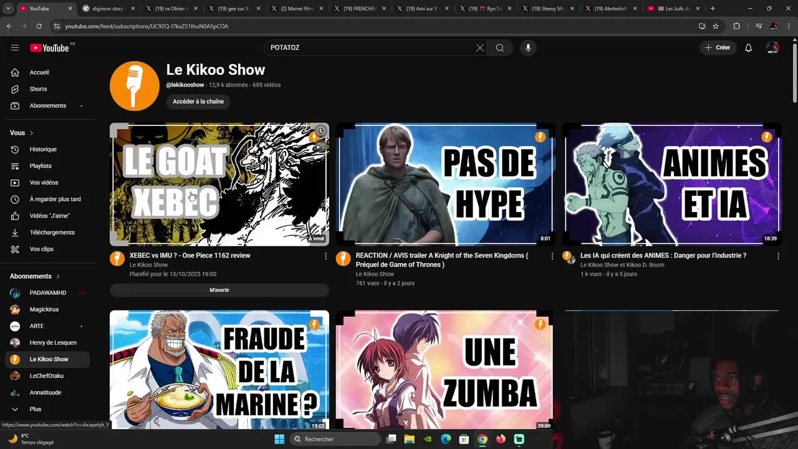Expand Plus to show more subscriptions
This screenshot has width=798, height=449.
coord(47,409)
